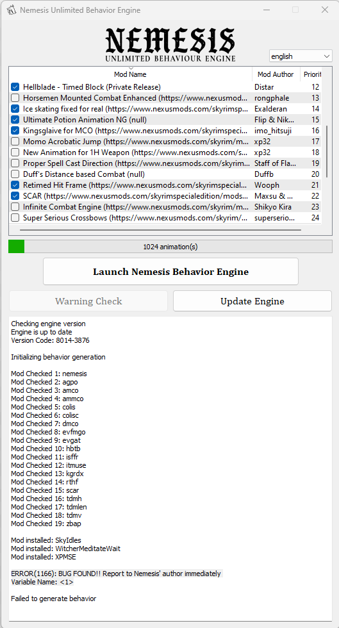The height and width of the screenshot is (628, 339).
Task: Click the Nemesis Unlimited Behaviour Engine logo
Action: (170, 45)
